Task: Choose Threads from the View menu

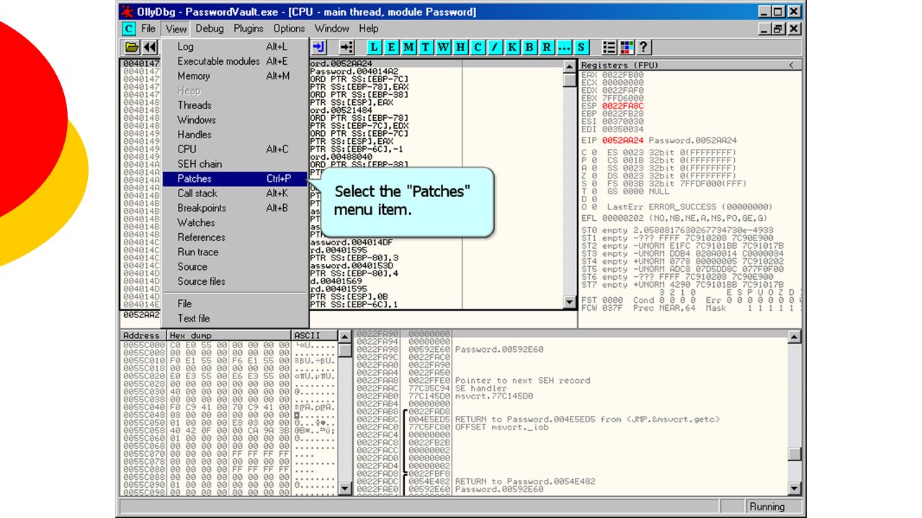Action: click(235, 105)
